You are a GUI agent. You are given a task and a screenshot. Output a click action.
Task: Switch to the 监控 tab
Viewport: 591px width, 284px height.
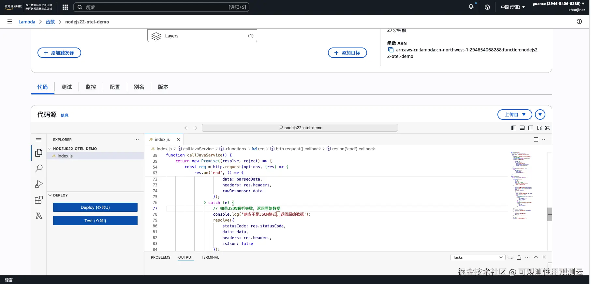[91, 87]
